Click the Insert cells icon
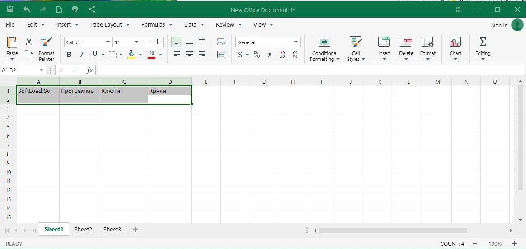The width and height of the screenshot is (526, 249). (x=384, y=42)
